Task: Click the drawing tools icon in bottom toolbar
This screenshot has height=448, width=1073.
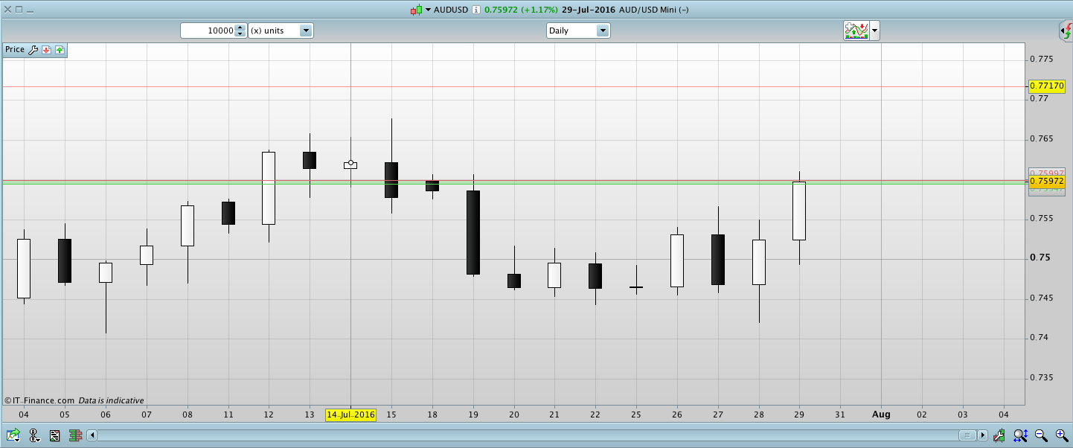Action: point(34,435)
